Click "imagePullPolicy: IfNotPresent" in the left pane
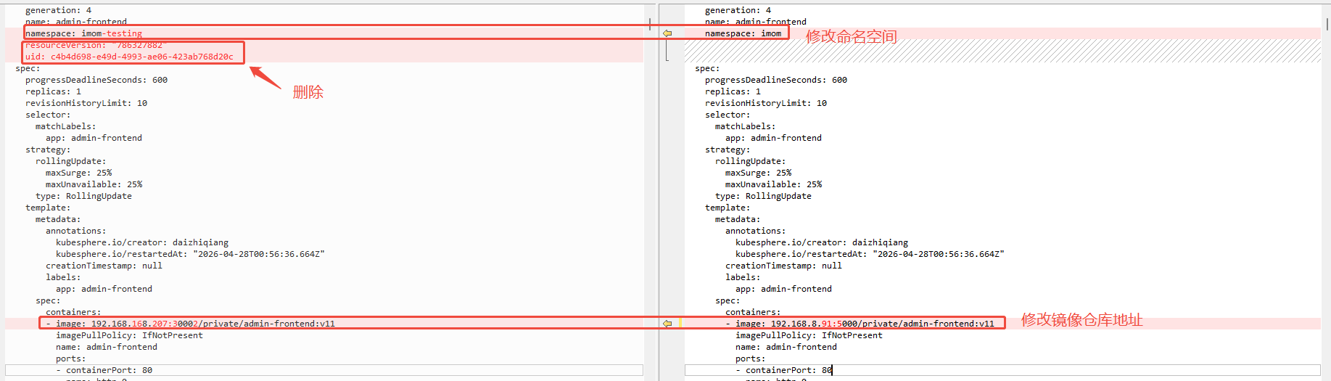Image resolution: width=1331 pixels, height=381 pixels. click(x=129, y=335)
